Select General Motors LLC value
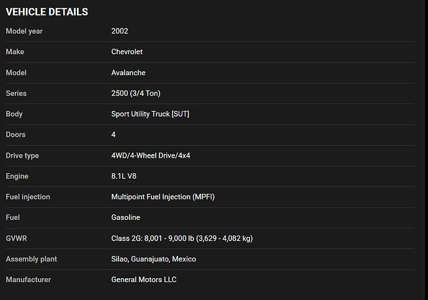This screenshot has height=300, width=428. [x=144, y=280]
